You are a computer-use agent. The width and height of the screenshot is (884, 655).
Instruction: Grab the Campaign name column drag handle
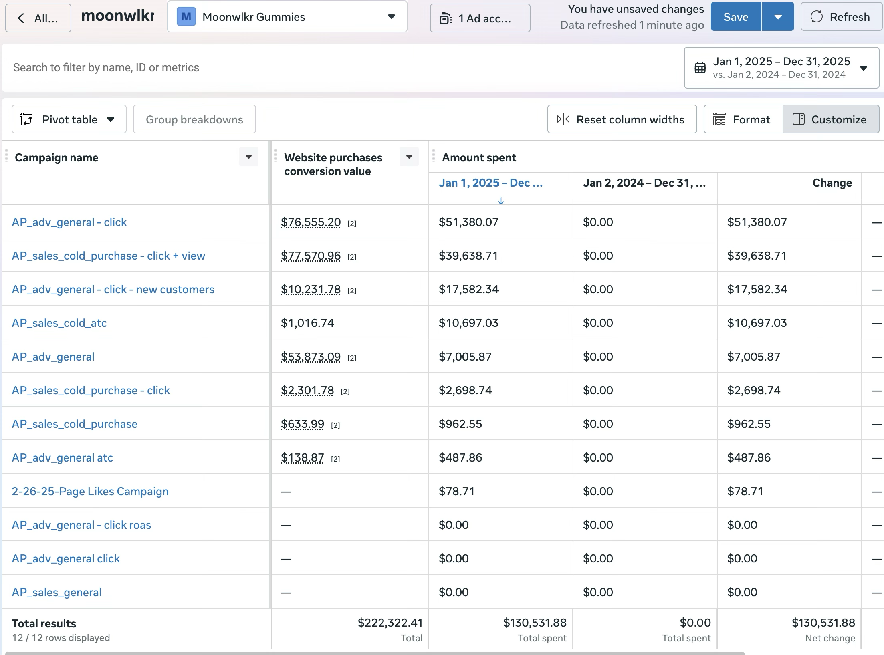tap(6, 156)
